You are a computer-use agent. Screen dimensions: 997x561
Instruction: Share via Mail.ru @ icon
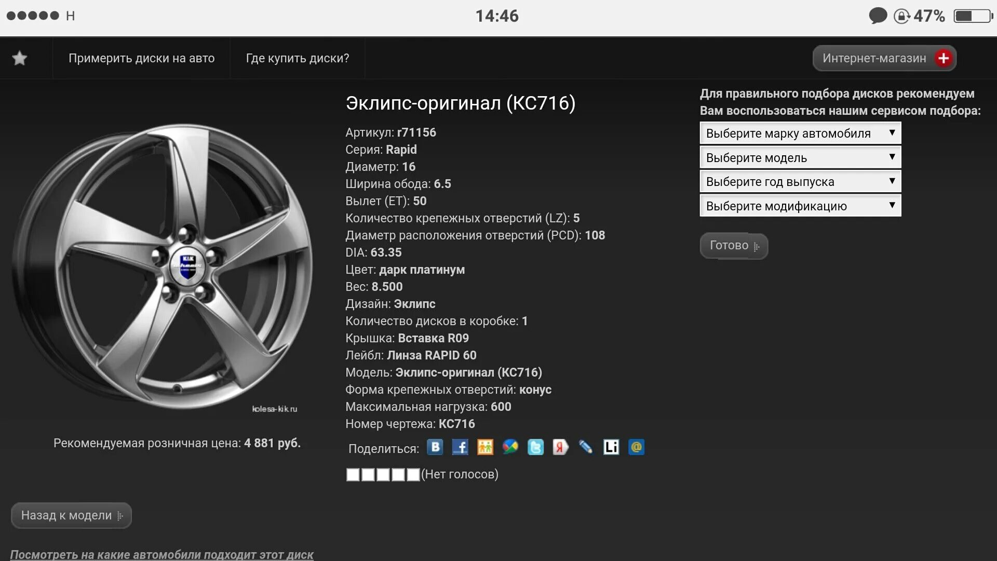[x=636, y=447]
